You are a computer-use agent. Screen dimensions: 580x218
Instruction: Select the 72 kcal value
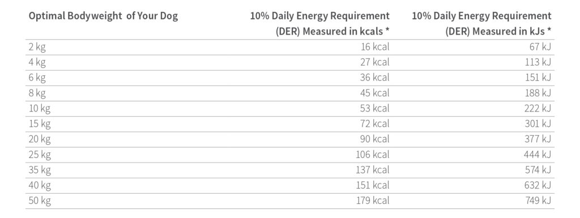pos(375,124)
